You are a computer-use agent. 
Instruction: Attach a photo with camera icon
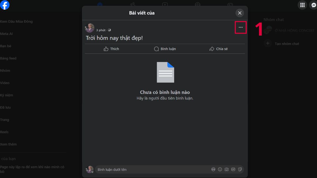(227, 170)
